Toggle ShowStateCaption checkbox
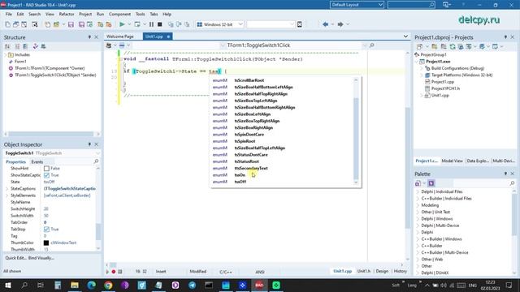The image size is (520, 292). 46,175
